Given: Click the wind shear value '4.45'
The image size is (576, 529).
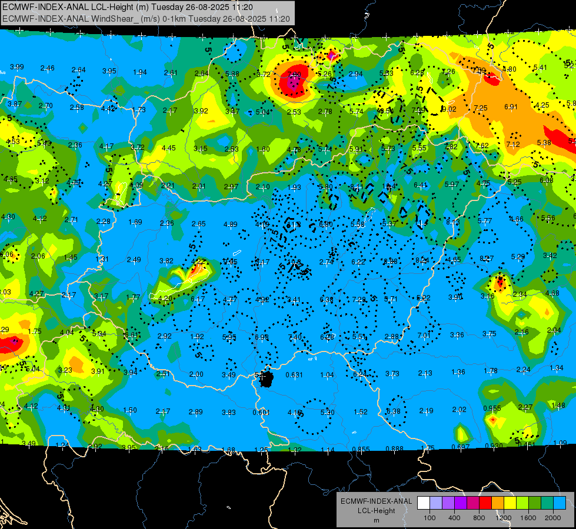Looking at the screenshot, I should pos(169,148).
